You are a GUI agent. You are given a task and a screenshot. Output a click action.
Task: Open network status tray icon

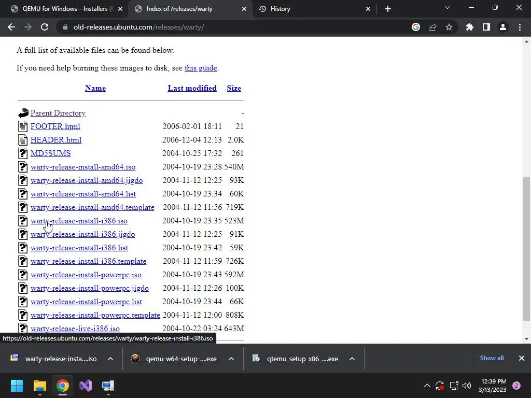pos(454,386)
